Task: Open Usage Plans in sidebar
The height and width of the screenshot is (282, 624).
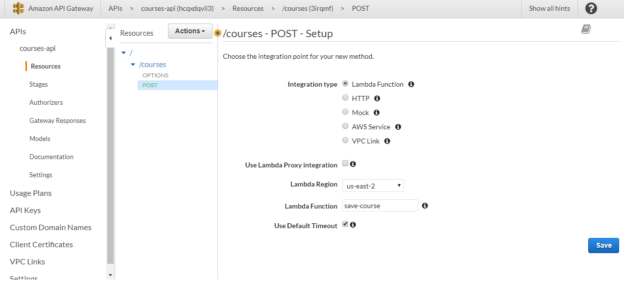Action: point(30,193)
